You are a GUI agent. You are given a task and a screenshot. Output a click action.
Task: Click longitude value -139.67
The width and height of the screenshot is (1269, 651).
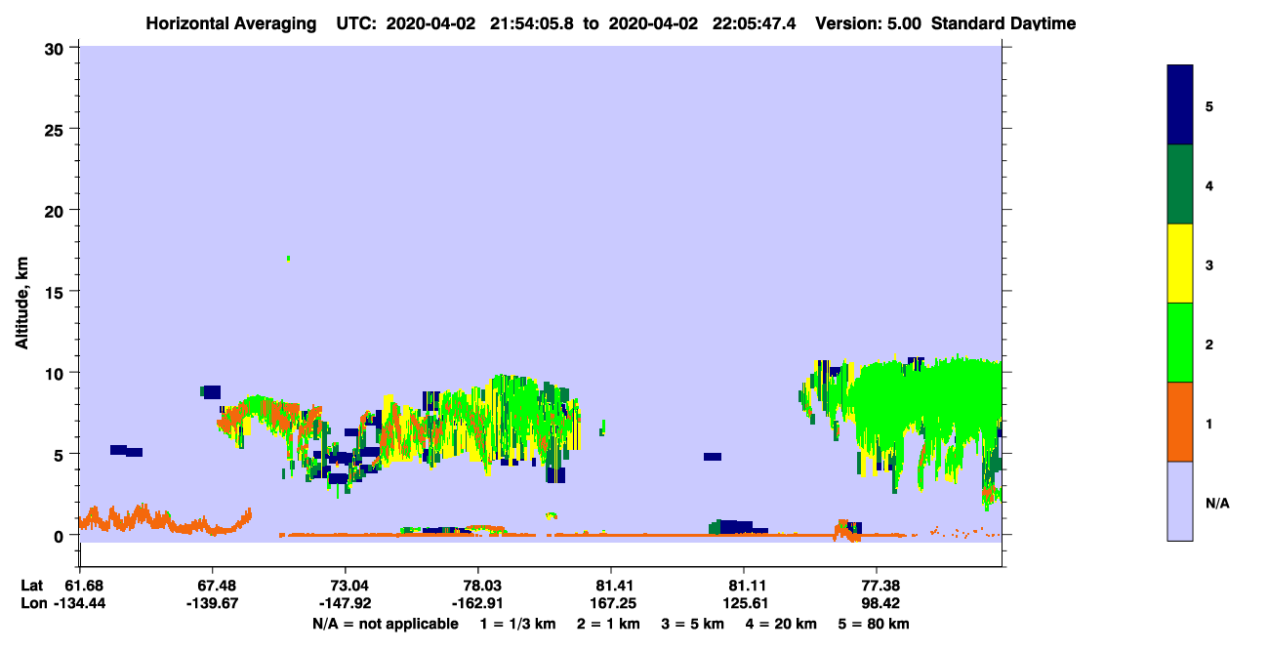click(212, 603)
